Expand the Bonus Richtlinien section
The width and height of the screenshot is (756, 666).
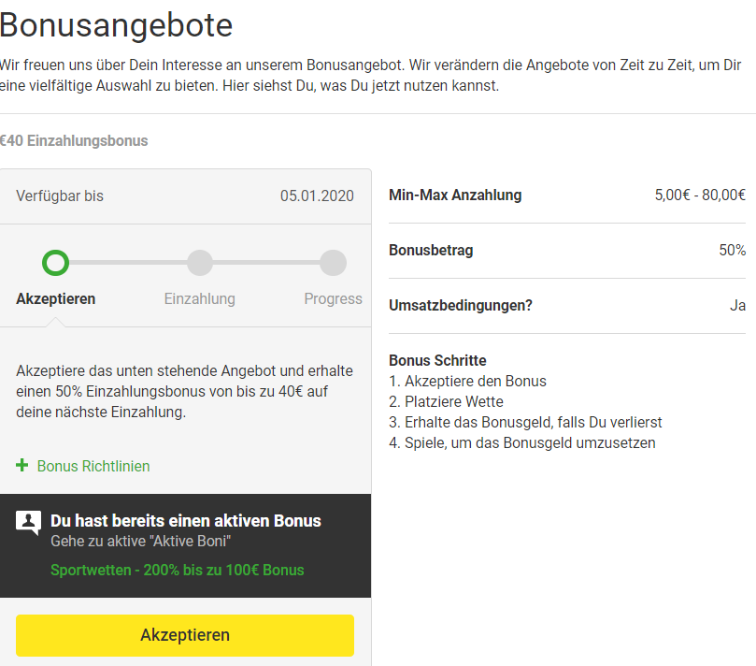coord(93,466)
